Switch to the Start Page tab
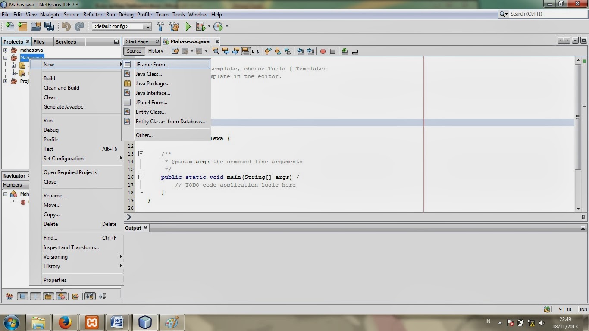 139,41
